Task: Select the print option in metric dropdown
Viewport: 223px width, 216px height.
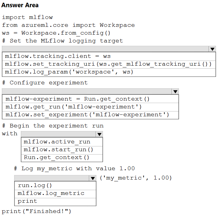Action: [55, 202]
